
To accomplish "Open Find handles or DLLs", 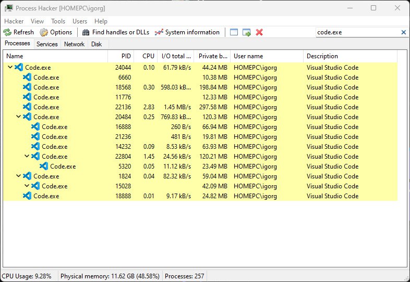I will coord(116,32).
